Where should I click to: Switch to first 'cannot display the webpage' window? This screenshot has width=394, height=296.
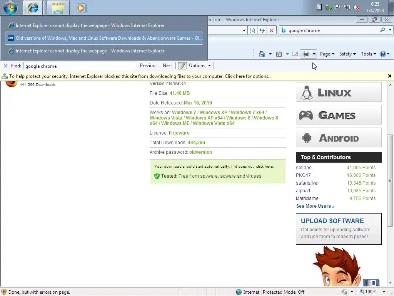(104, 25)
